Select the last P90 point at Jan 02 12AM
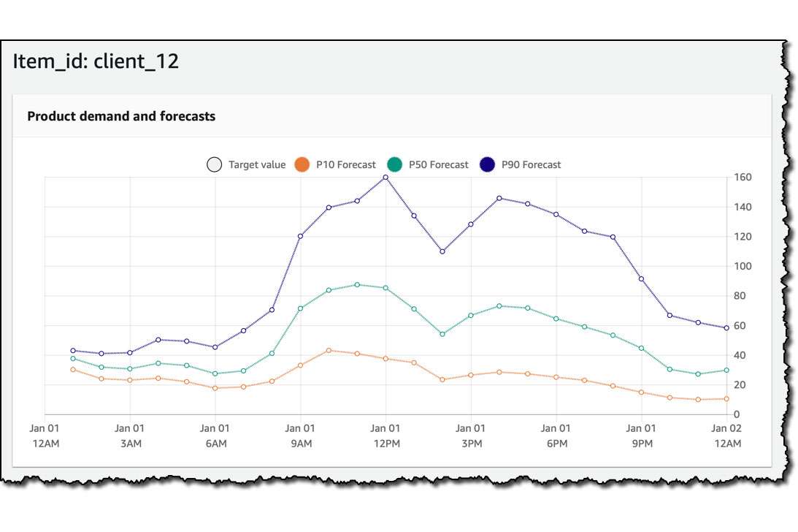The height and width of the screenshot is (532, 798). [x=726, y=327]
